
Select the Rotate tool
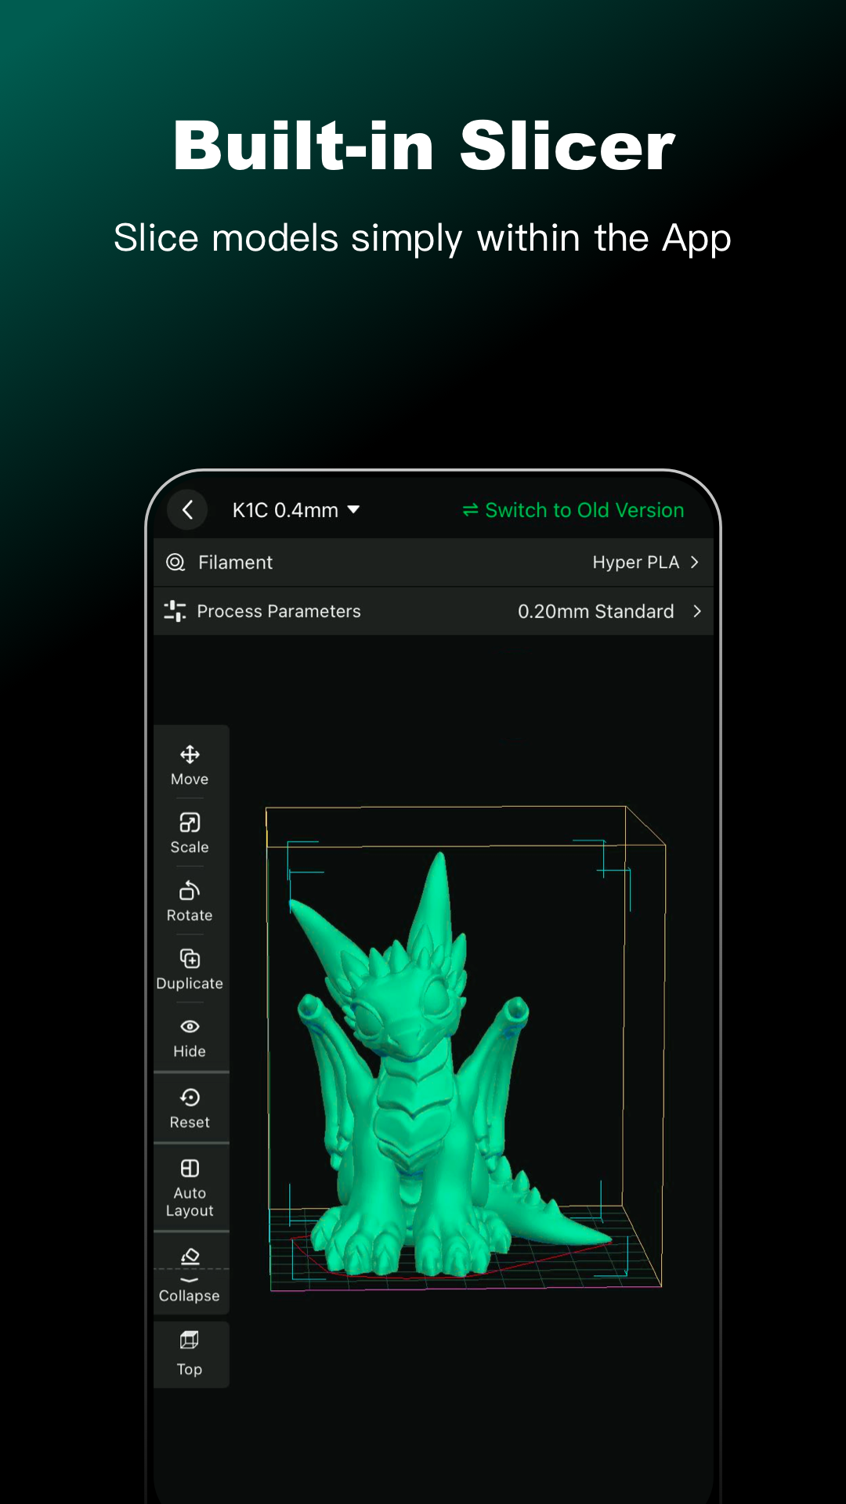tap(190, 902)
